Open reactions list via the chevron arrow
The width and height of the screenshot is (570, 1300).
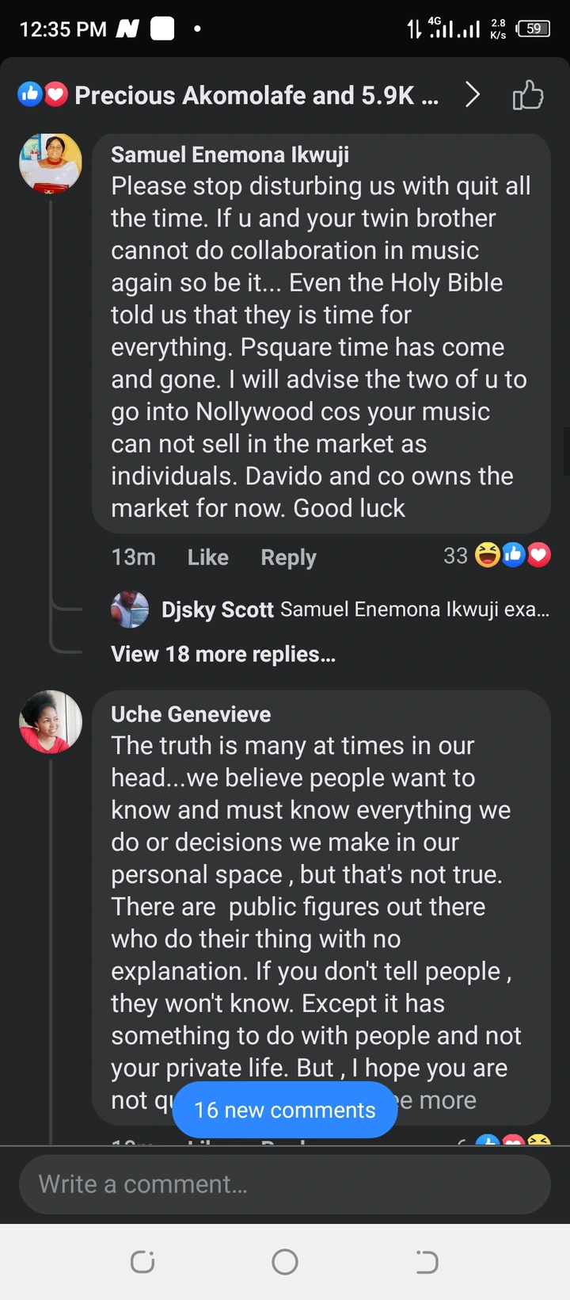click(473, 95)
